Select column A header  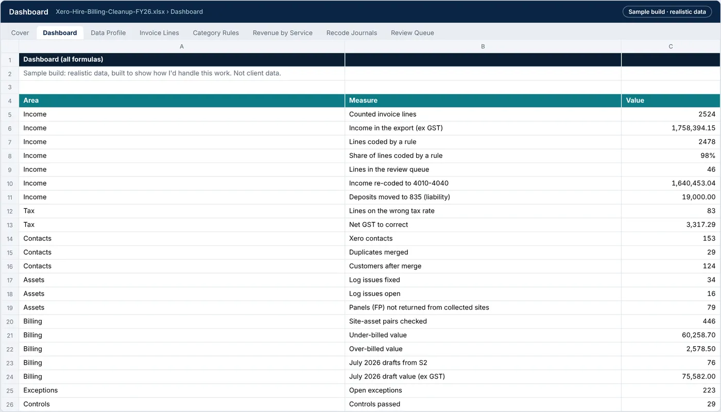pos(182,46)
